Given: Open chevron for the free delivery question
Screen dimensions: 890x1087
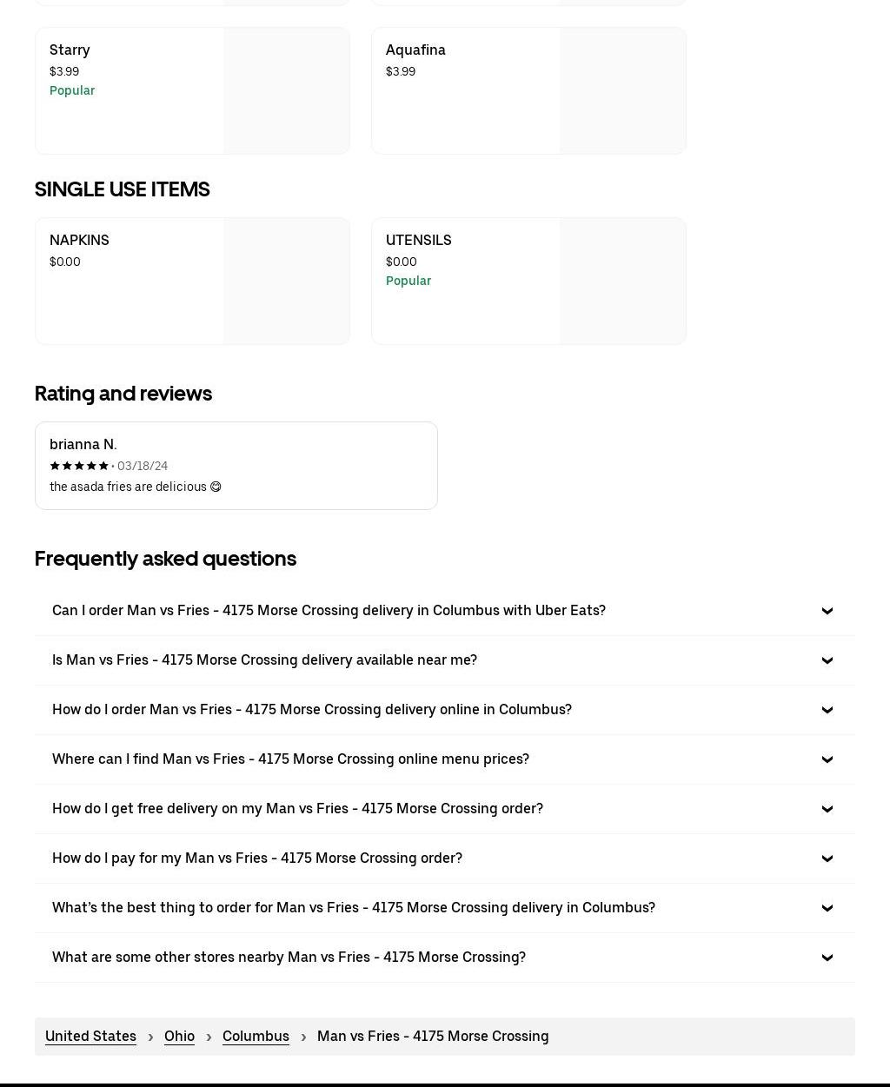Looking at the screenshot, I should 827,809.
